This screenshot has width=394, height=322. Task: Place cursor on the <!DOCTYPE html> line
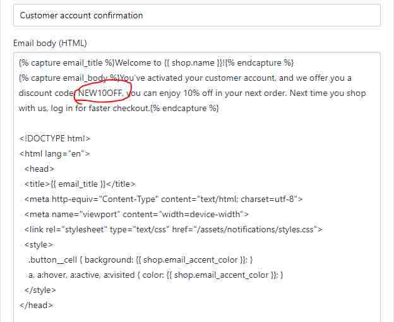pyautogui.click(x=56, y=139)
